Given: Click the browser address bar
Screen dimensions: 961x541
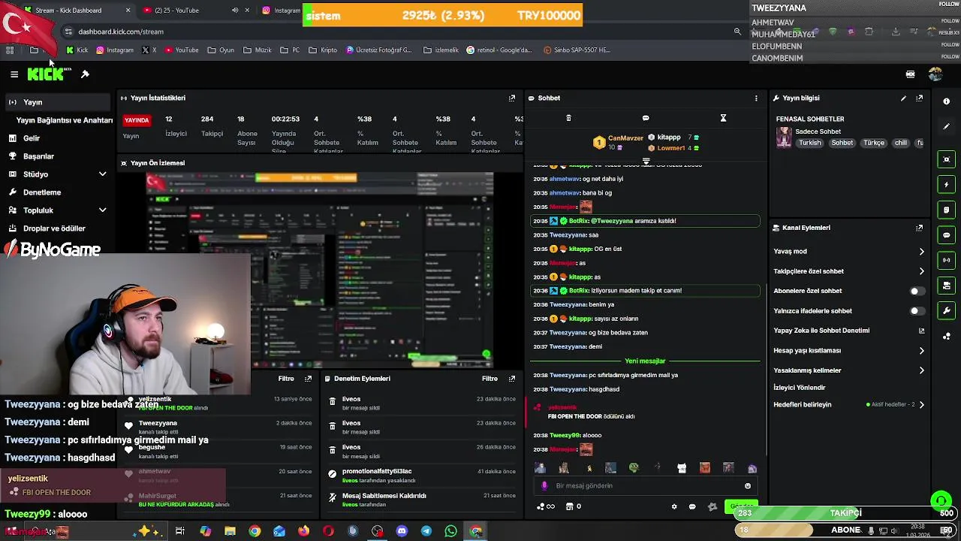Looking at the screenshot, I should coord(398,32).
